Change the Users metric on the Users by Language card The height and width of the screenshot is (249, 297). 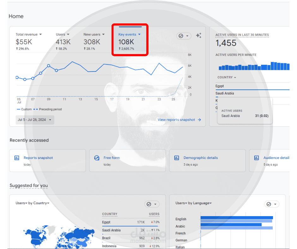pos(181,203)
